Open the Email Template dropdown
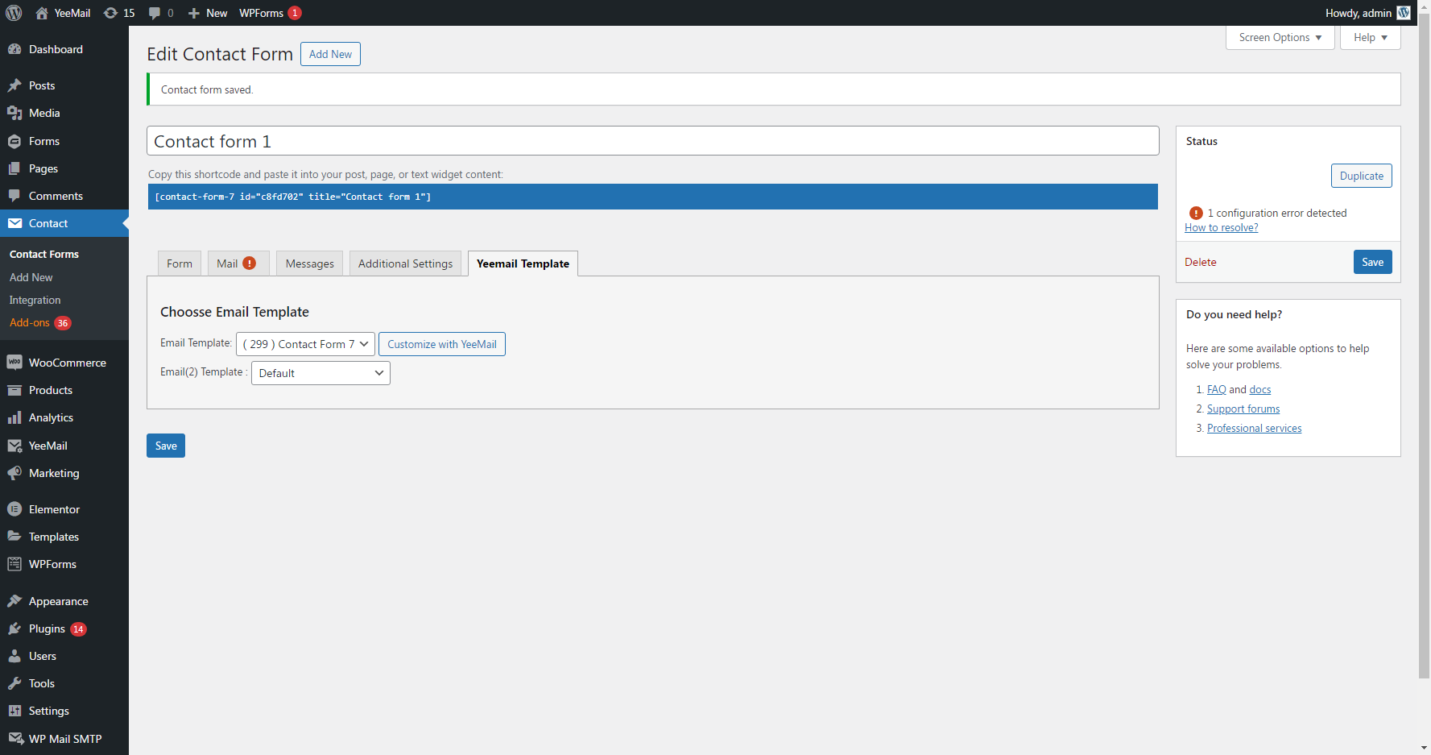The height and width of the screenshot is (755, 1431). pos(305,344)
